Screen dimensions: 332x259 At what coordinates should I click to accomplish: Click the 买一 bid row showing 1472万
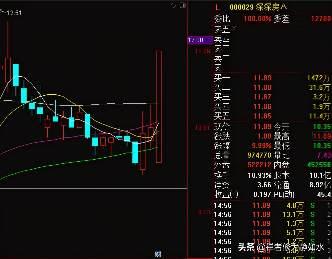(x=318, y=78)
